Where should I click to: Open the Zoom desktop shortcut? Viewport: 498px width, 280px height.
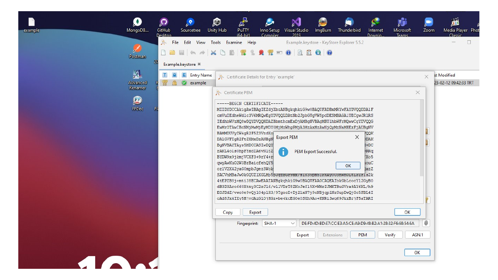429,25
